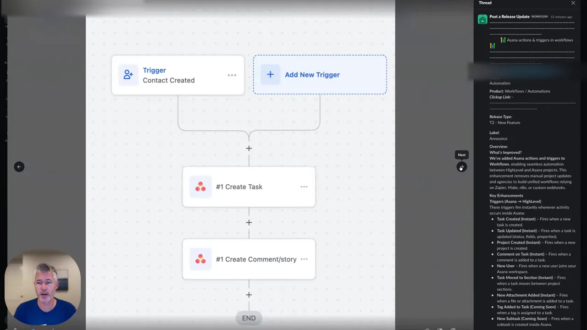Click the Post a Release Update workflow avatar
587x330 pixels.
(482, 19)
